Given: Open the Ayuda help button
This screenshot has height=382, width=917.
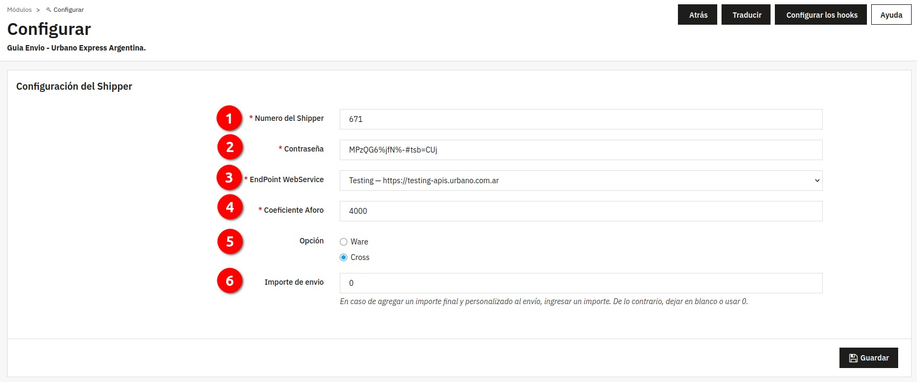Looking at the screenshot, I should coord(891,15).
